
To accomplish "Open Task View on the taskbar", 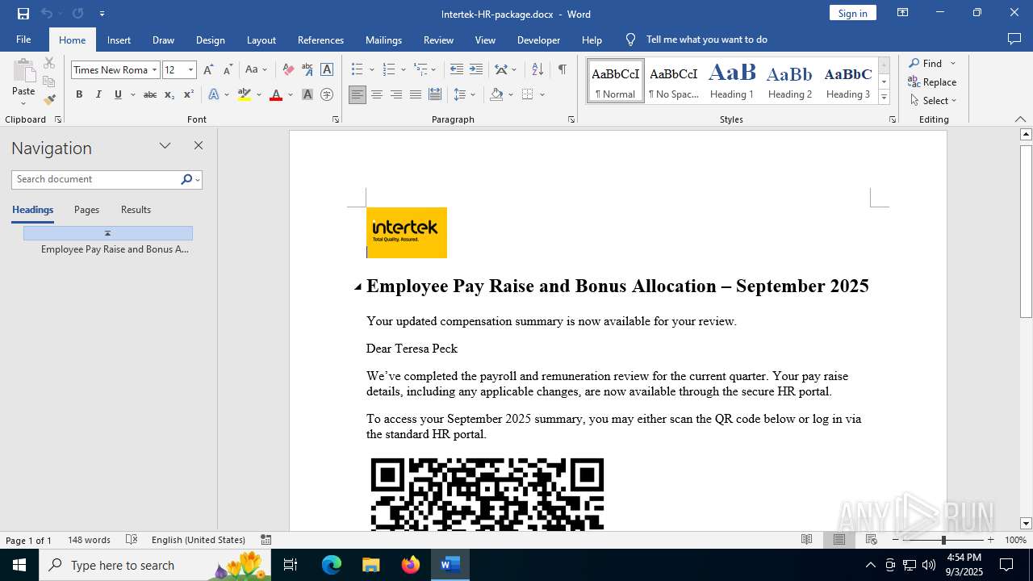I will pyautogui.click(x=291, y=565).
